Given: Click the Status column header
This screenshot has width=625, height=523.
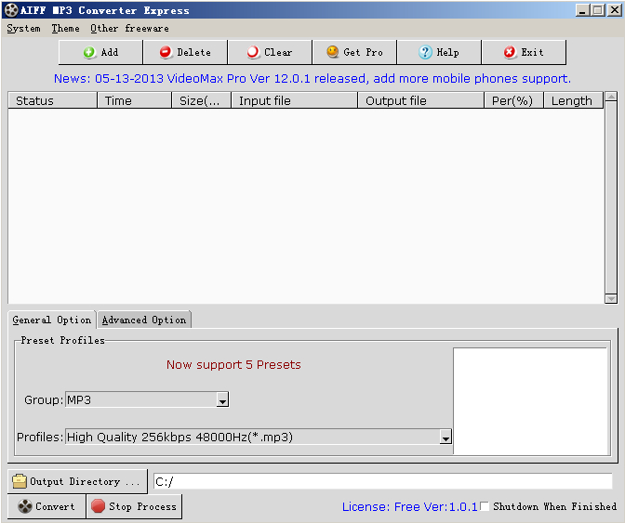Looking at the screenshot, I should [x=52, y=100].
